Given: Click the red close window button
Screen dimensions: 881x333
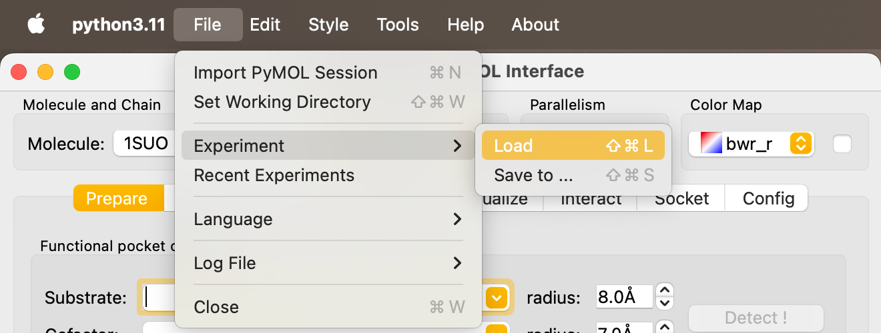Looking at the screenshot, I should pos(19,72).
